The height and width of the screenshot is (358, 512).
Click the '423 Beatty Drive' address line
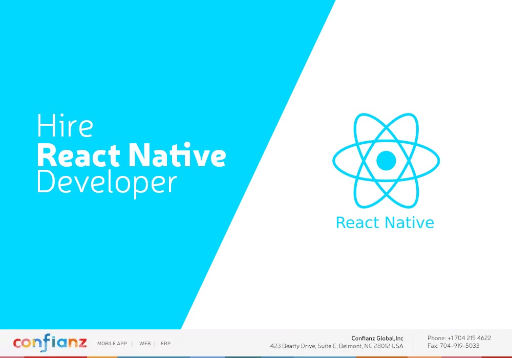coord(337,346)
